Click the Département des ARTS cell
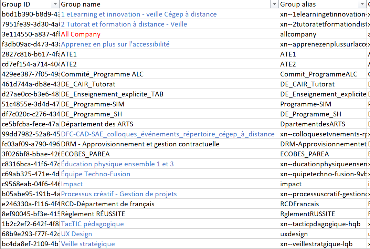Viewport: 370px width, 249px height. coord(97,124)
